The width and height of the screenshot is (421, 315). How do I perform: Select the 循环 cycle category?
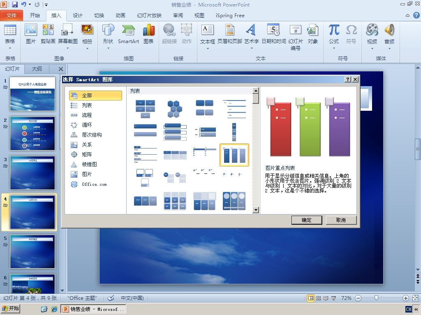tap(95, 125)
